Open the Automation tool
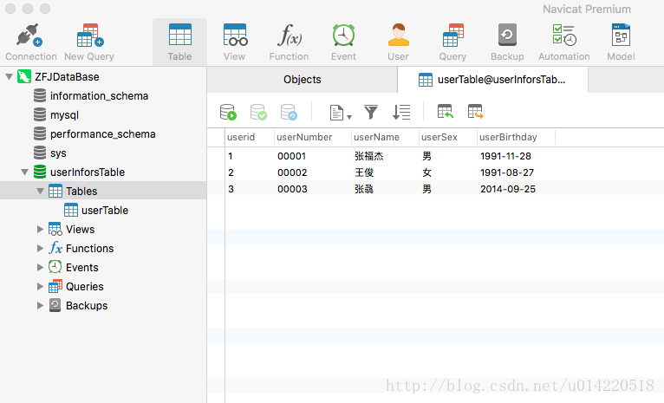The image size is (664, 403). coord(564,42)
